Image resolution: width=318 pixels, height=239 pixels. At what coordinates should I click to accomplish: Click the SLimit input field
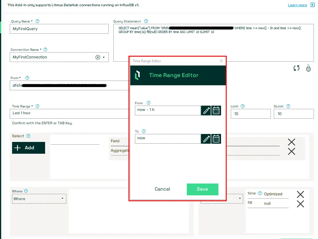[x=294, y=114]
